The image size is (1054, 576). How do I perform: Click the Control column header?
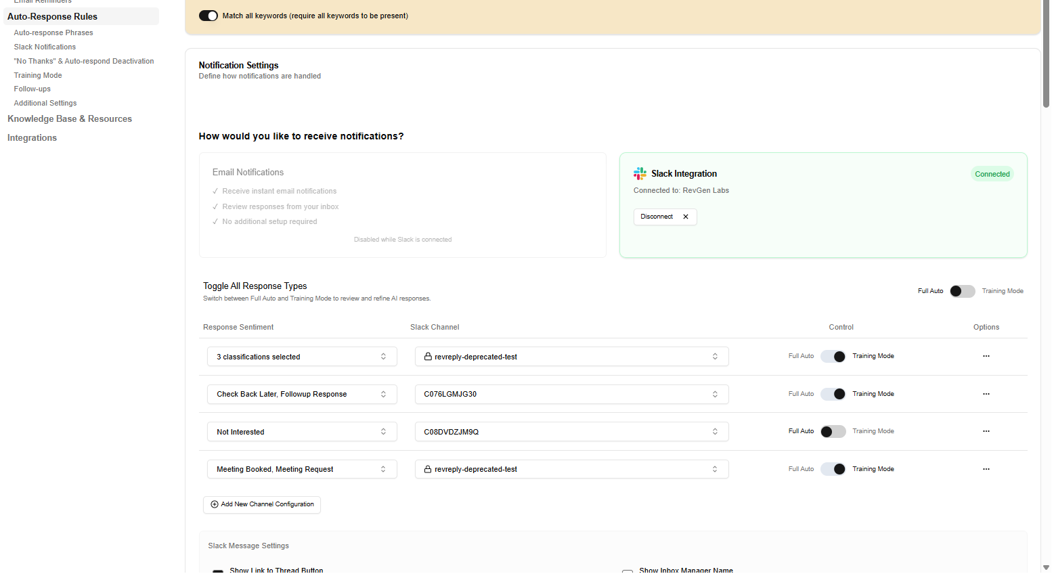841,327
